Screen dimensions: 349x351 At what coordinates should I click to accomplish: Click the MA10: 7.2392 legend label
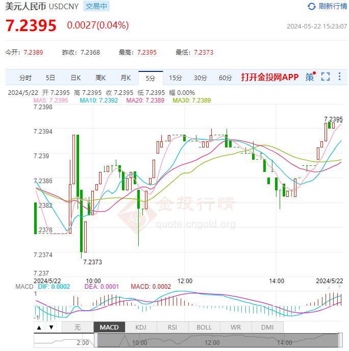point(98,101)
